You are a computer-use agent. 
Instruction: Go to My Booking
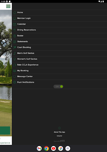(x=59, y=71)
